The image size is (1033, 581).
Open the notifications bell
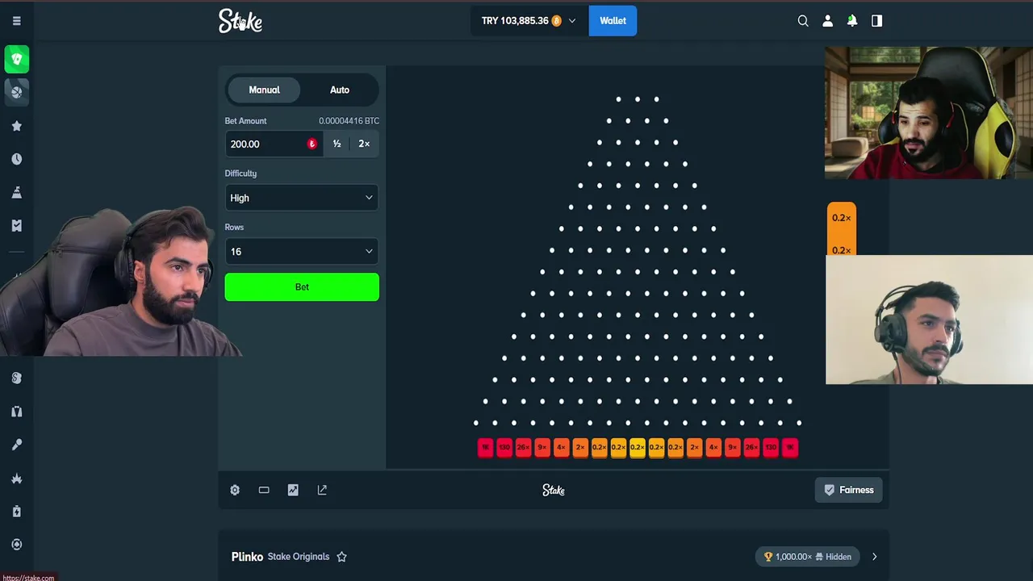(852, 21)
